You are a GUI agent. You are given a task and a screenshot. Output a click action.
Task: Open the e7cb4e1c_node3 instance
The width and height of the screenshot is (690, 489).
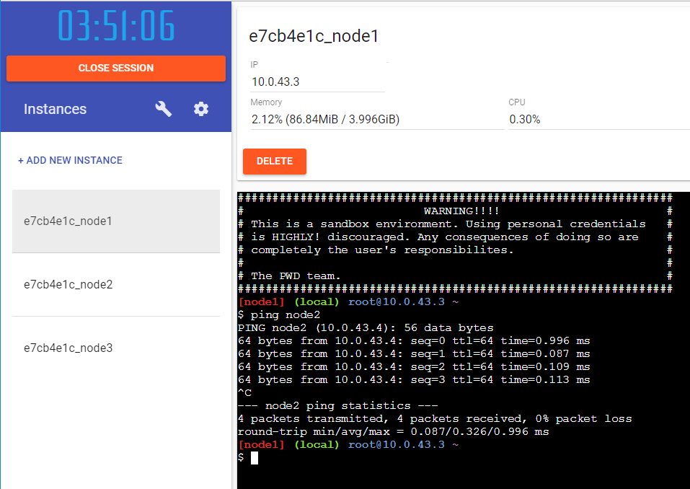(x=116, y=348)
